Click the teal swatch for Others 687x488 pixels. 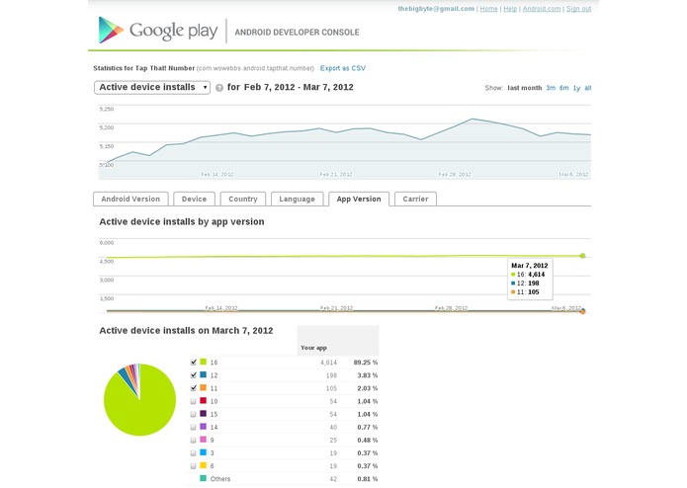click(x=203, y=478)
